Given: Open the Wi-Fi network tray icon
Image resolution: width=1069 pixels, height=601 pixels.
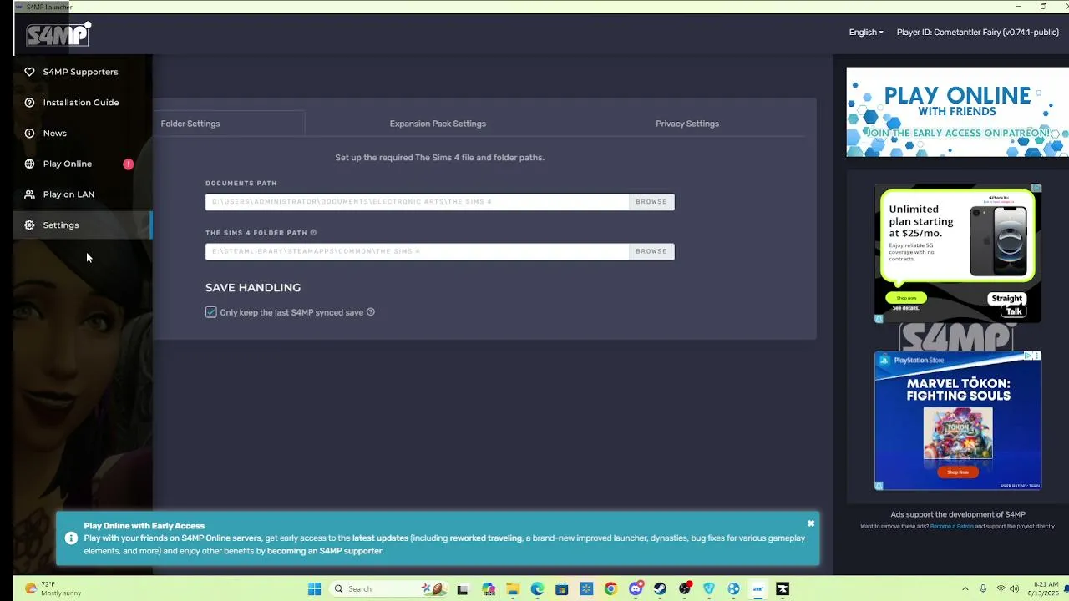Looking at the screenshot, I should click(1001, 589).
